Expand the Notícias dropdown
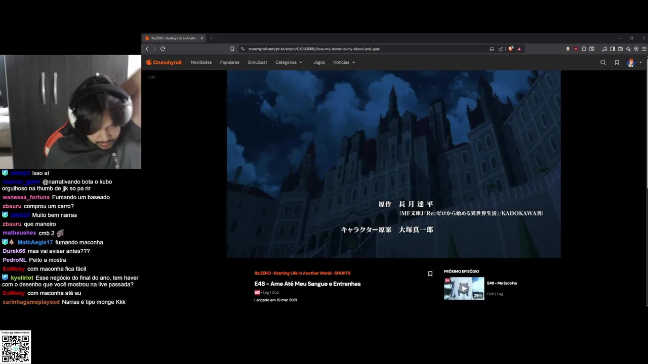The width and height of the screenshot is (648, 364). pos(344,62)
